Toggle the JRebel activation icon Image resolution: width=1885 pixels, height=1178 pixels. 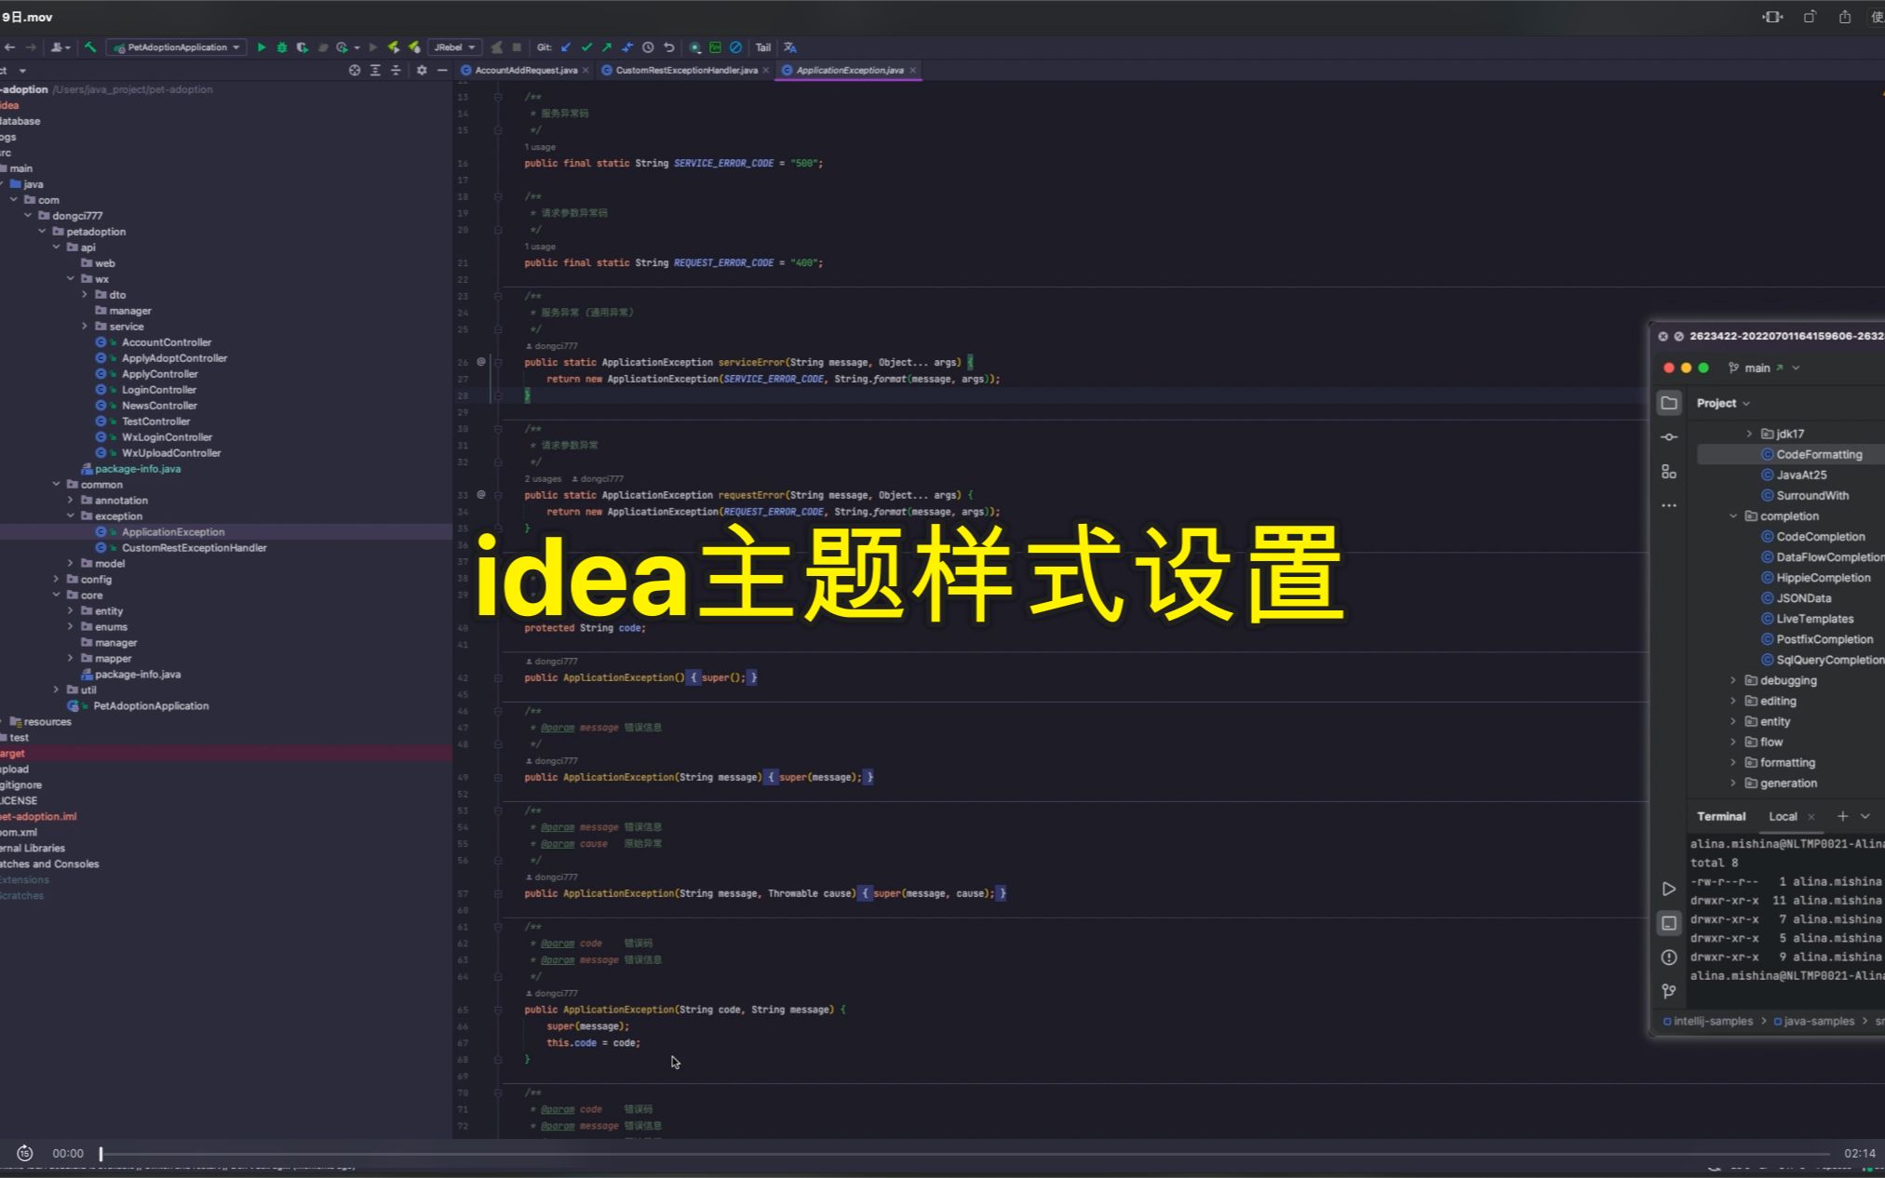395,47
